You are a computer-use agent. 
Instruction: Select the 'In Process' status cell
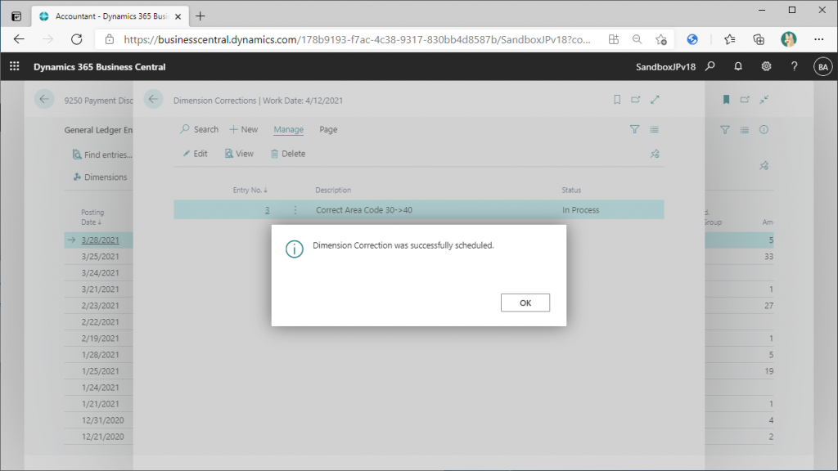pos(580,210)
